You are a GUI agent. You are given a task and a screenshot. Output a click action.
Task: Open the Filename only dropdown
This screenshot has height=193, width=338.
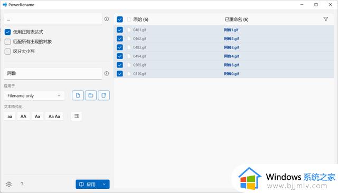pyautogui.click(x=34, y=95)
